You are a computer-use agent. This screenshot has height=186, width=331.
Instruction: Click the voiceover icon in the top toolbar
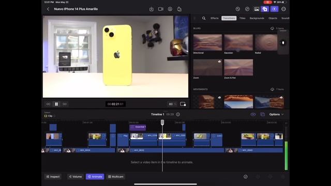tap(170, 9)
